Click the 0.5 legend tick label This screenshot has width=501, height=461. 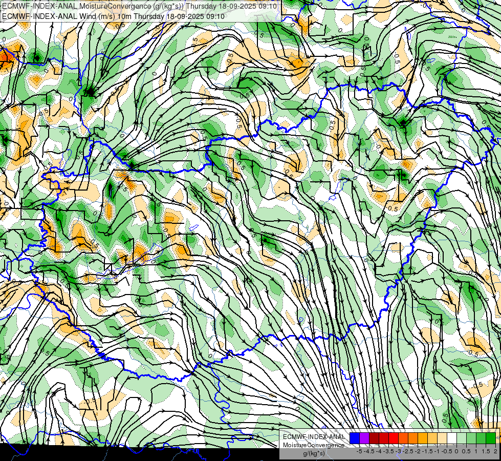466,451
